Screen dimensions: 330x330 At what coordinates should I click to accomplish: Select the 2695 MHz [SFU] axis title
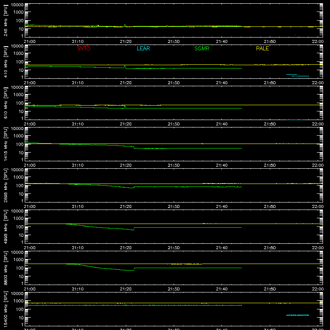click(6, 185)
